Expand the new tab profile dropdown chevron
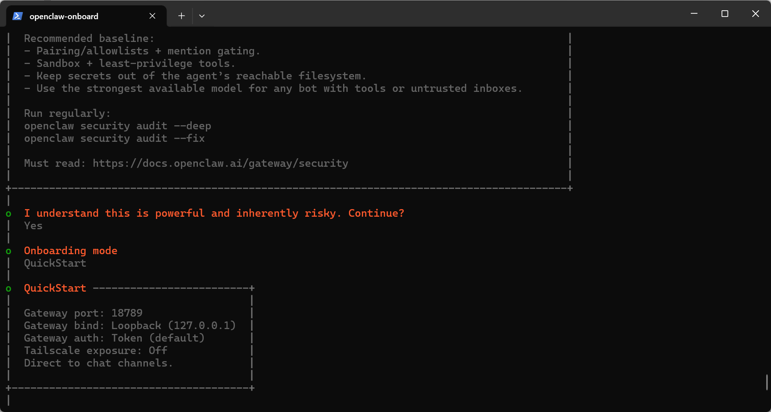The image size is (771, 412). tap(202, 16)
